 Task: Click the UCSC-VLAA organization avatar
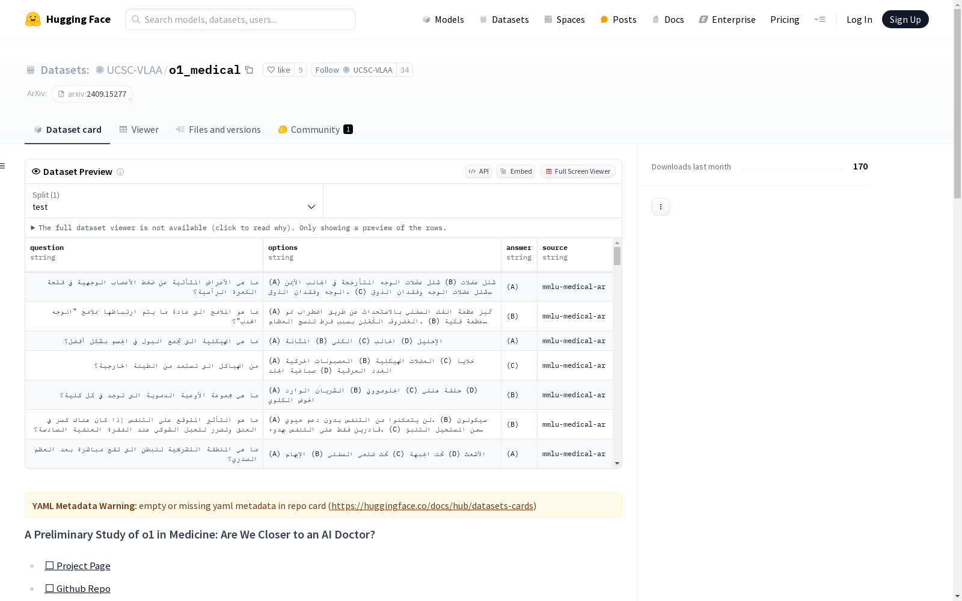coord(100,70)
